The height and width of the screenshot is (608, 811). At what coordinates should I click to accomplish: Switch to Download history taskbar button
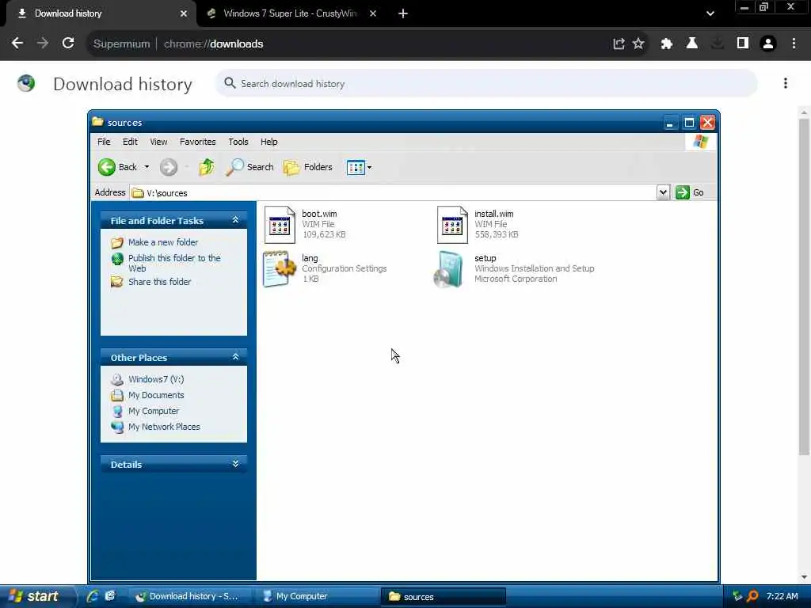tap(191, 596)
